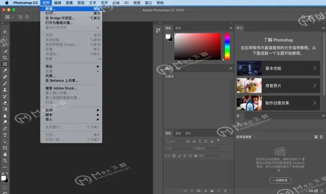Open the 编辑 menu

pos(58,2)
